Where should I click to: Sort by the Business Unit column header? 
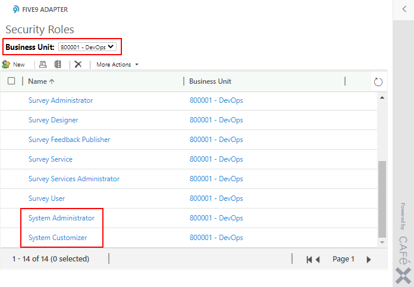pyautogui.click(x=210, y=81)
